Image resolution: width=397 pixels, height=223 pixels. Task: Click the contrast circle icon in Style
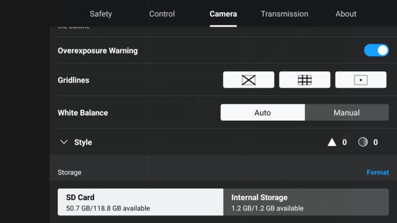coord(363,143)
